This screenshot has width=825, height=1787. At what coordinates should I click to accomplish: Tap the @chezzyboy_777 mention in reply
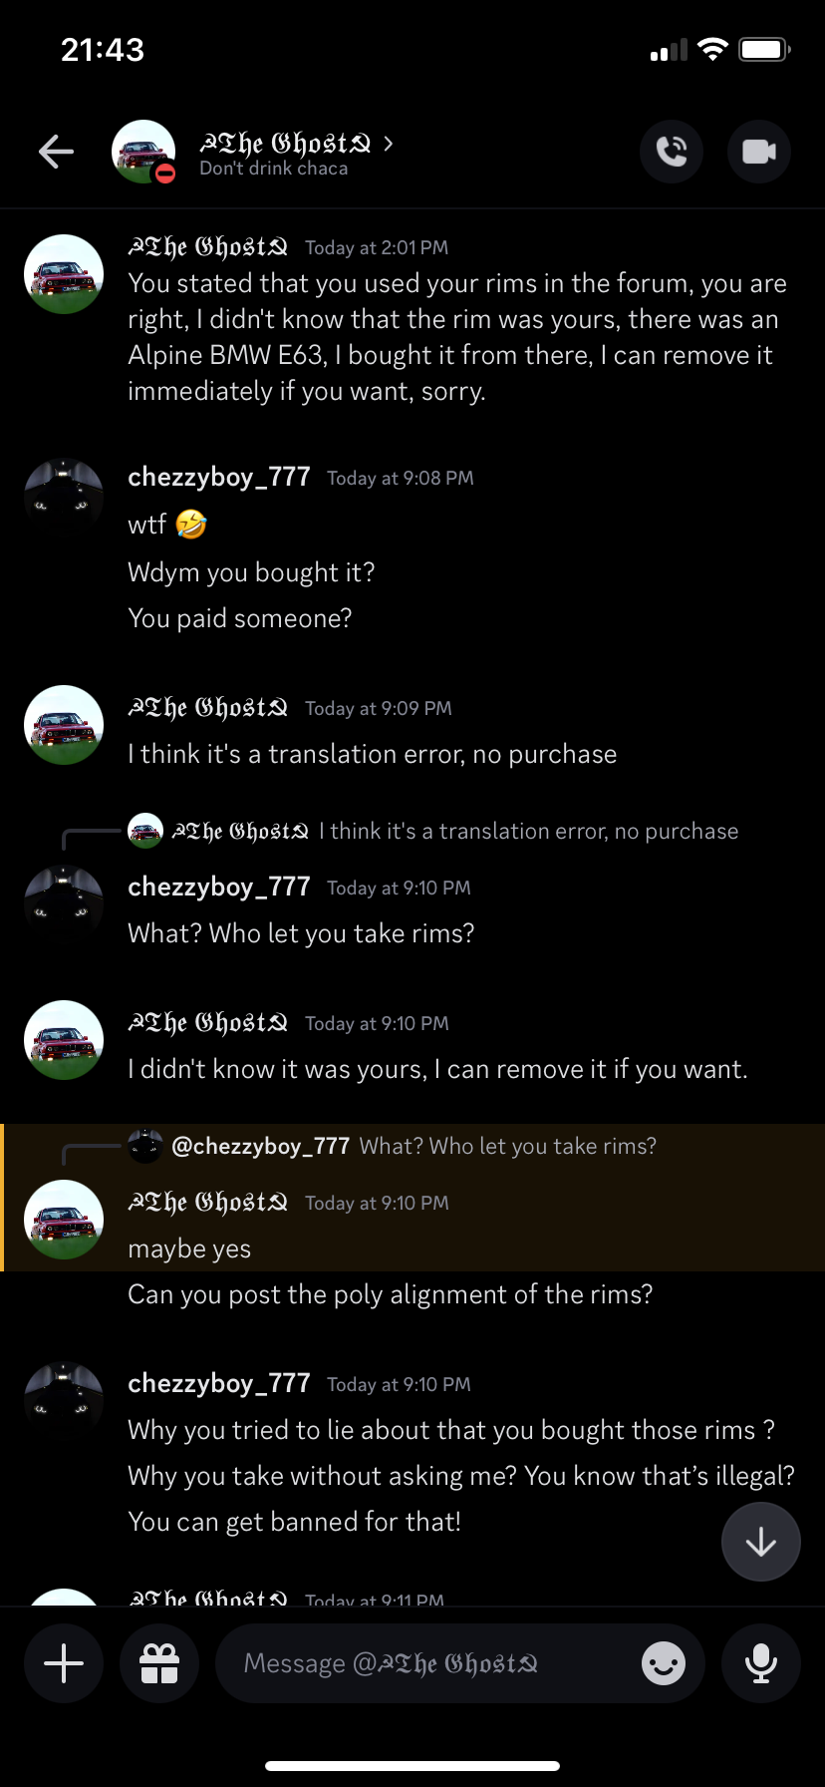(260, 1147)
